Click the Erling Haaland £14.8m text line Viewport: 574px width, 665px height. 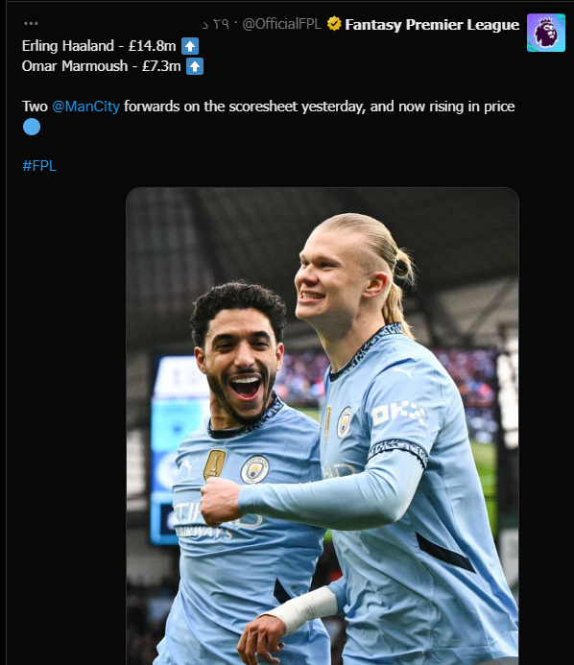point(99,46)
